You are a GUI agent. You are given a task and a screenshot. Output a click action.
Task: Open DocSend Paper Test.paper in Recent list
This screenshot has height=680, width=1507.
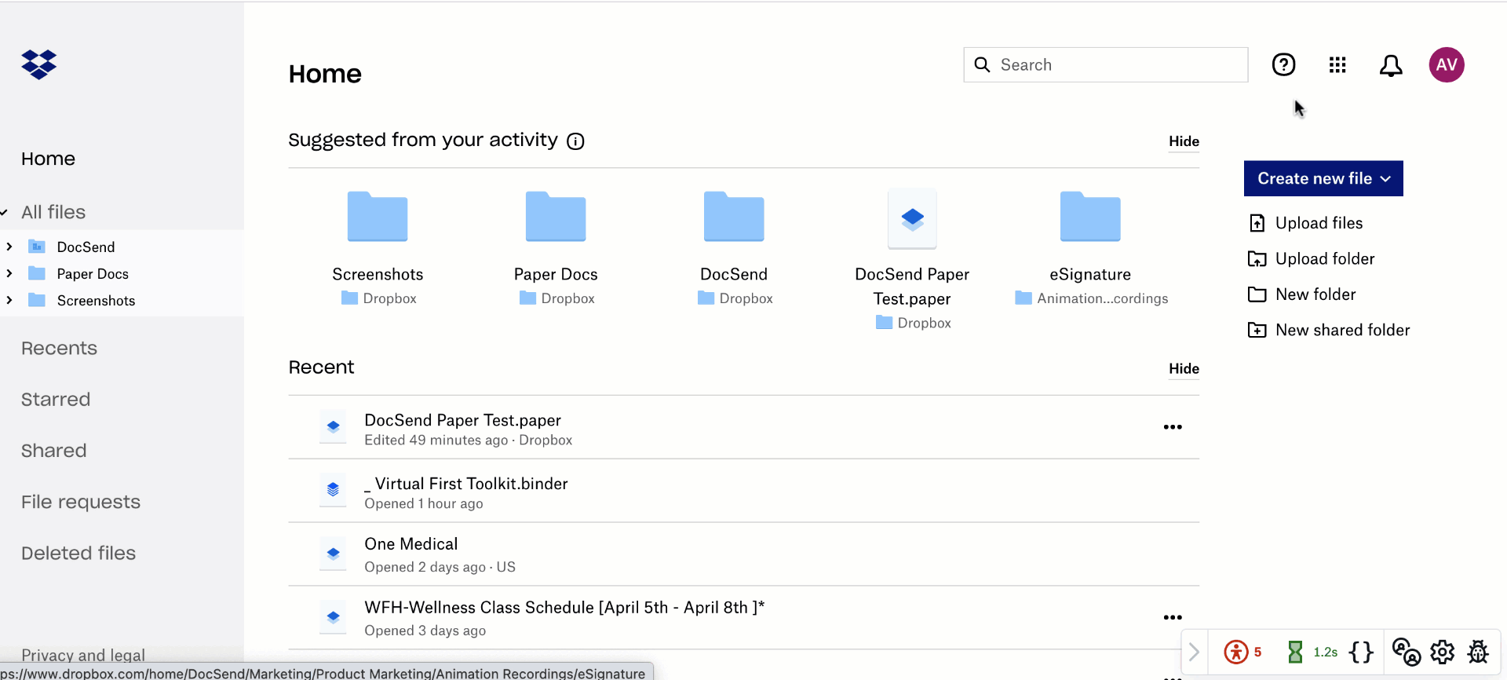[462, 420]
